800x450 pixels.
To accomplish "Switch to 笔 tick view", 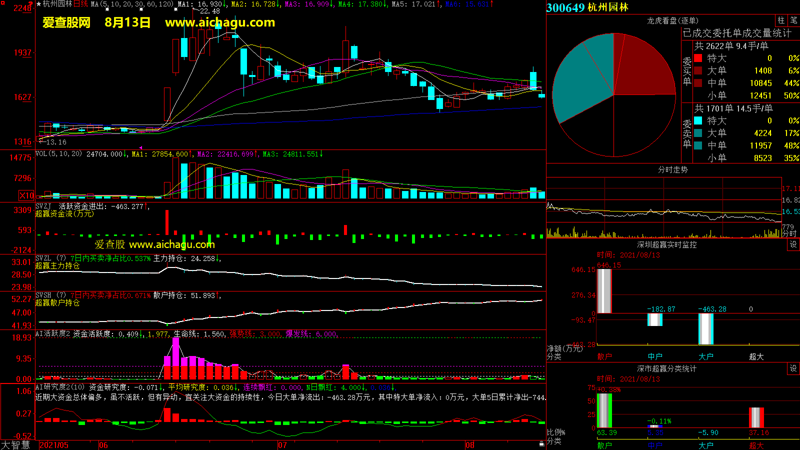I will pos(793,20).
